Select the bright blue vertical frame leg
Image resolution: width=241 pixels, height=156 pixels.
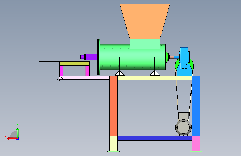(x=196, y=106)
